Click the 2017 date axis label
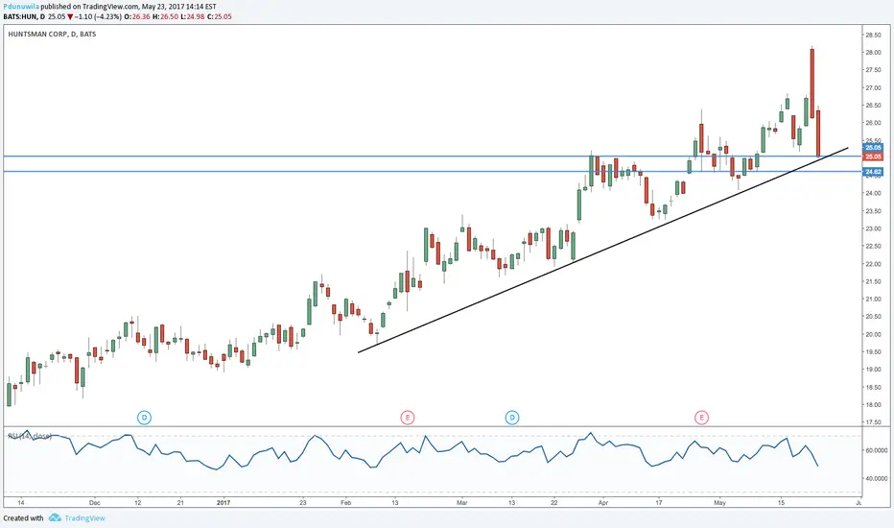The height and width of the screenshot is (528, 894). pos(223,503)
